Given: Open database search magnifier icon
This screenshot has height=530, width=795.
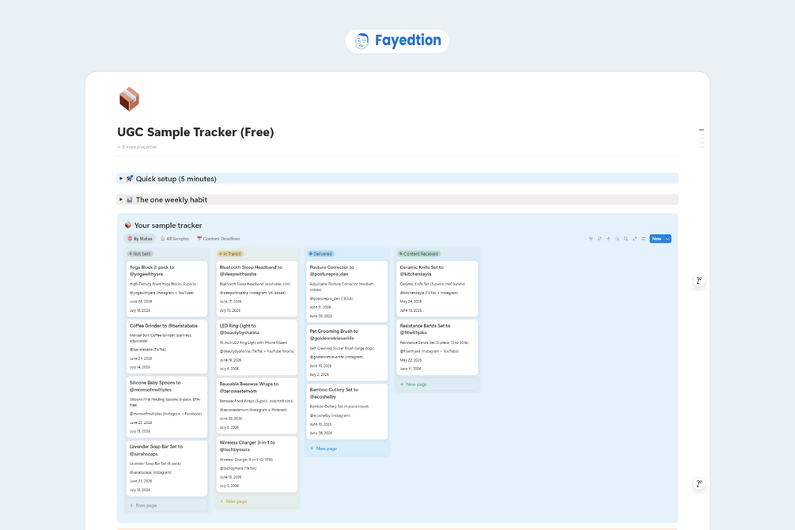Looking at the screenshot, I should tap(626, 238).
